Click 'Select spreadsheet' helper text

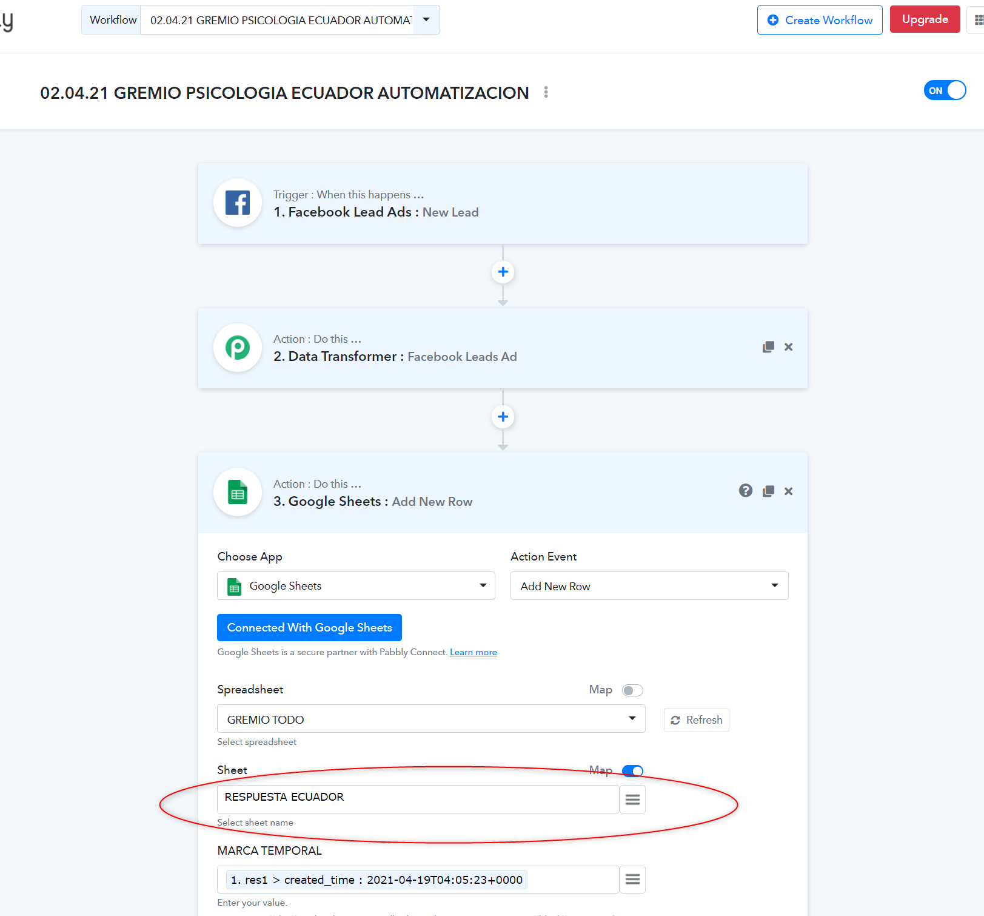pyautogui.click(x=257, y=742)
